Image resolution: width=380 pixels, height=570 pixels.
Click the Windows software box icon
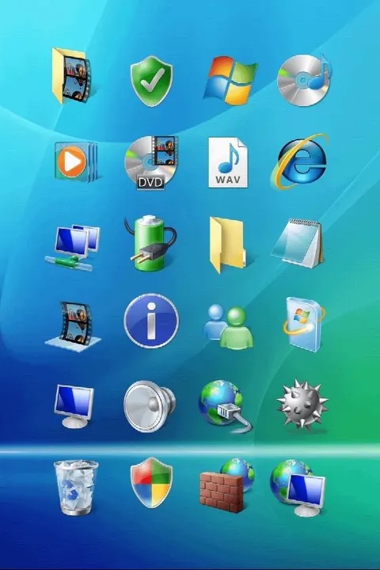coord(304,325)
